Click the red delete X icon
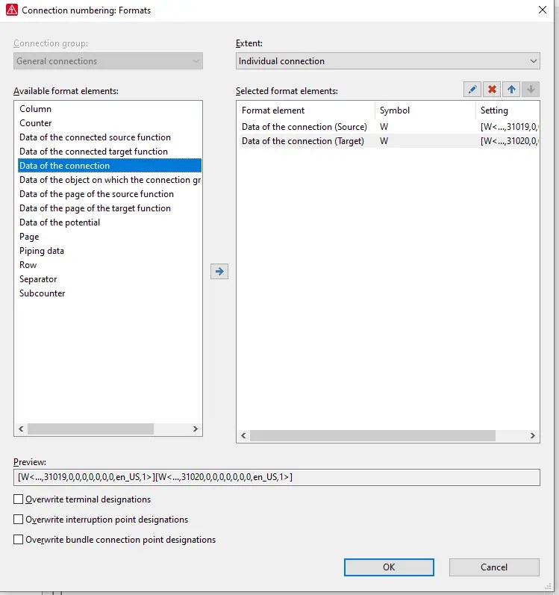Image resolution: width=559 pixels, height=595 pixels. pyautogui.click(x=492, y=90)
